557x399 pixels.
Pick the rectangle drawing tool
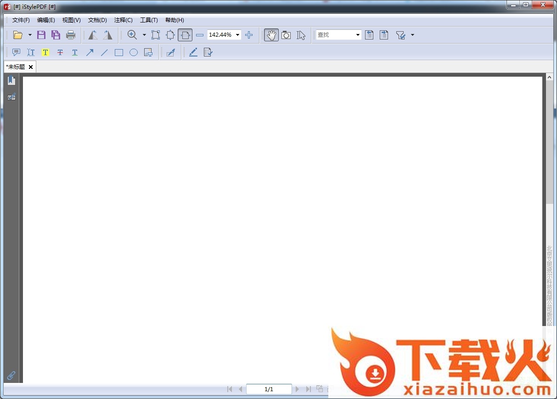coord(119,52)
